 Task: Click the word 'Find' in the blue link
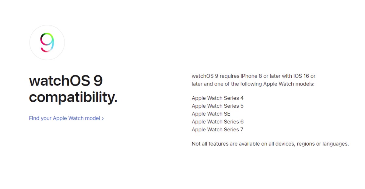(34, 118)
